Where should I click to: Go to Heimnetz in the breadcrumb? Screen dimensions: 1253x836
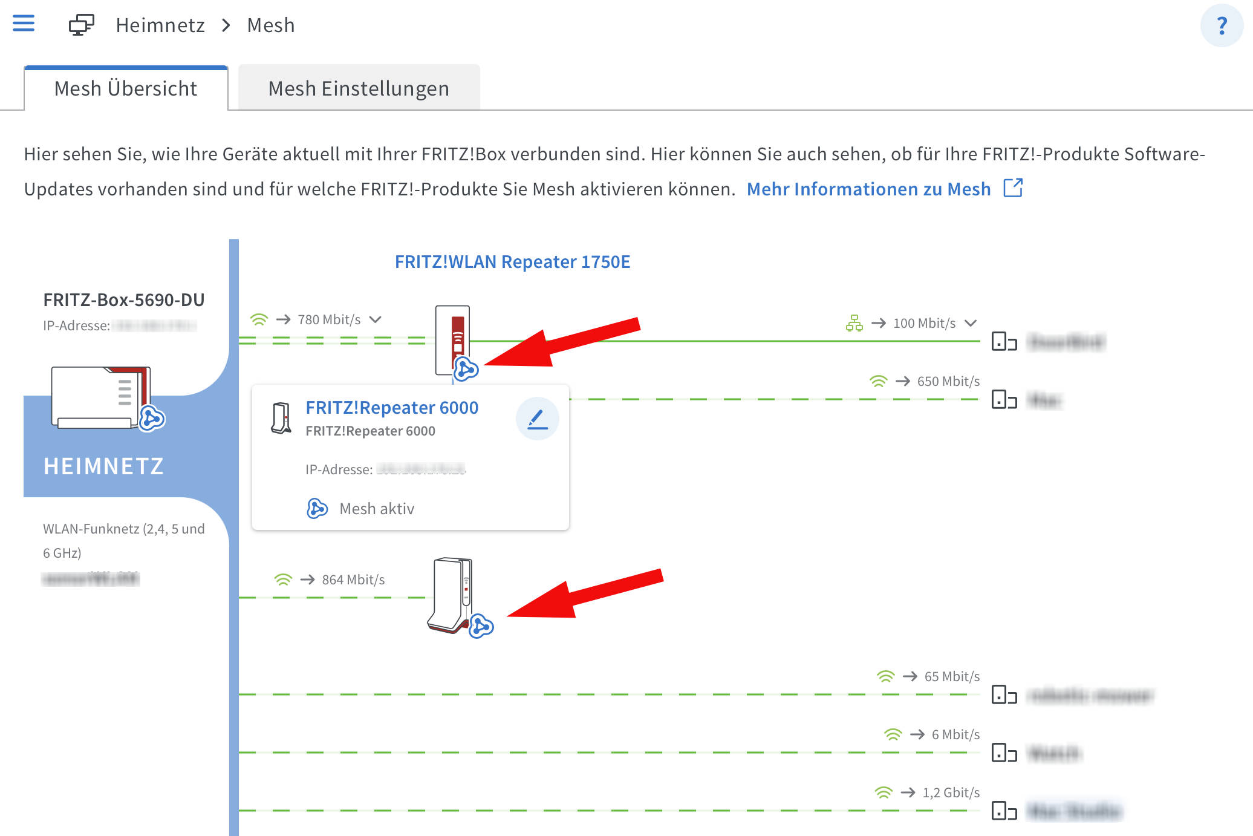[160, 25]
